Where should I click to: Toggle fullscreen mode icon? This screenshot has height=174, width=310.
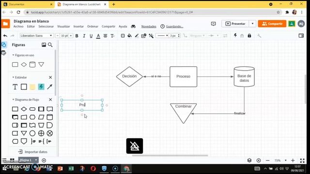[302, 160]
